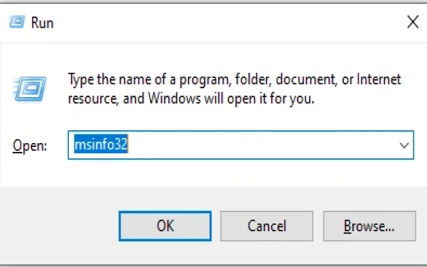Click the word "document" in the description
427x267 pixels.
(305, 80)
